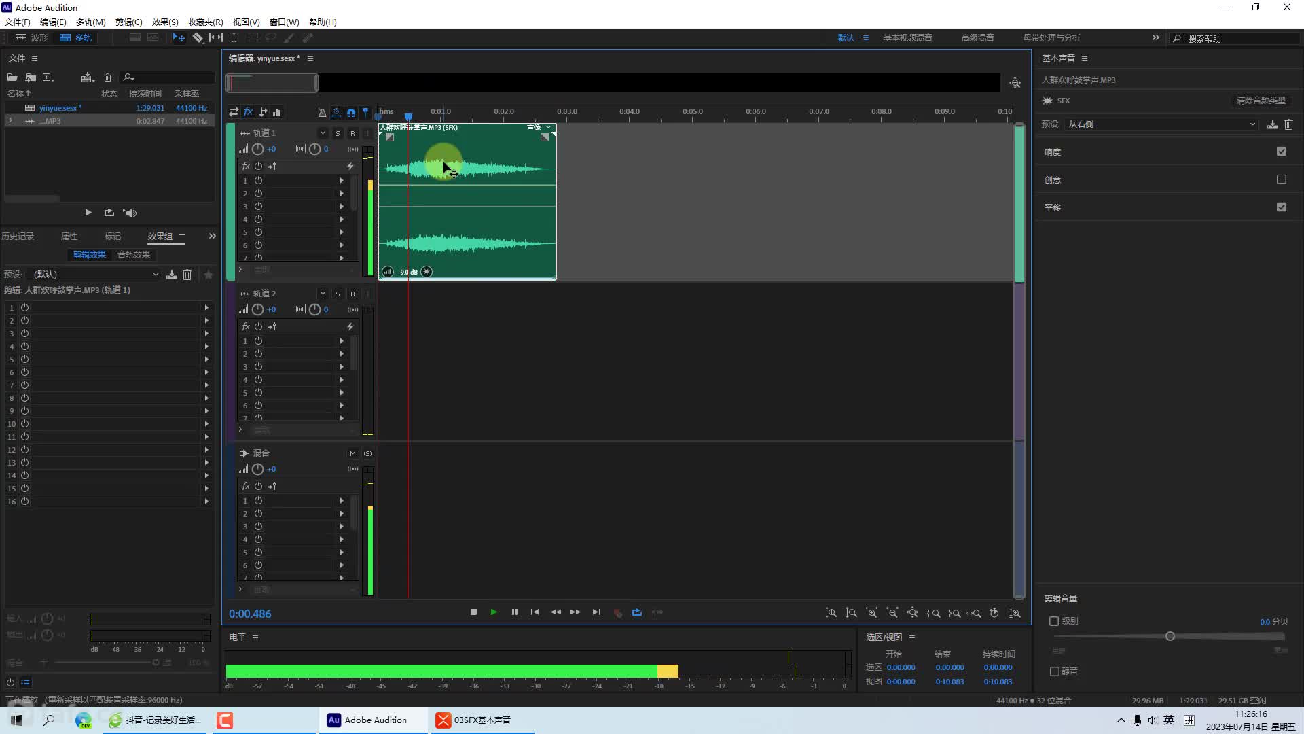The height and width of the screenshot is (734, 1304).
Task: Click Zoom In time icon
Action: point(871,613)
